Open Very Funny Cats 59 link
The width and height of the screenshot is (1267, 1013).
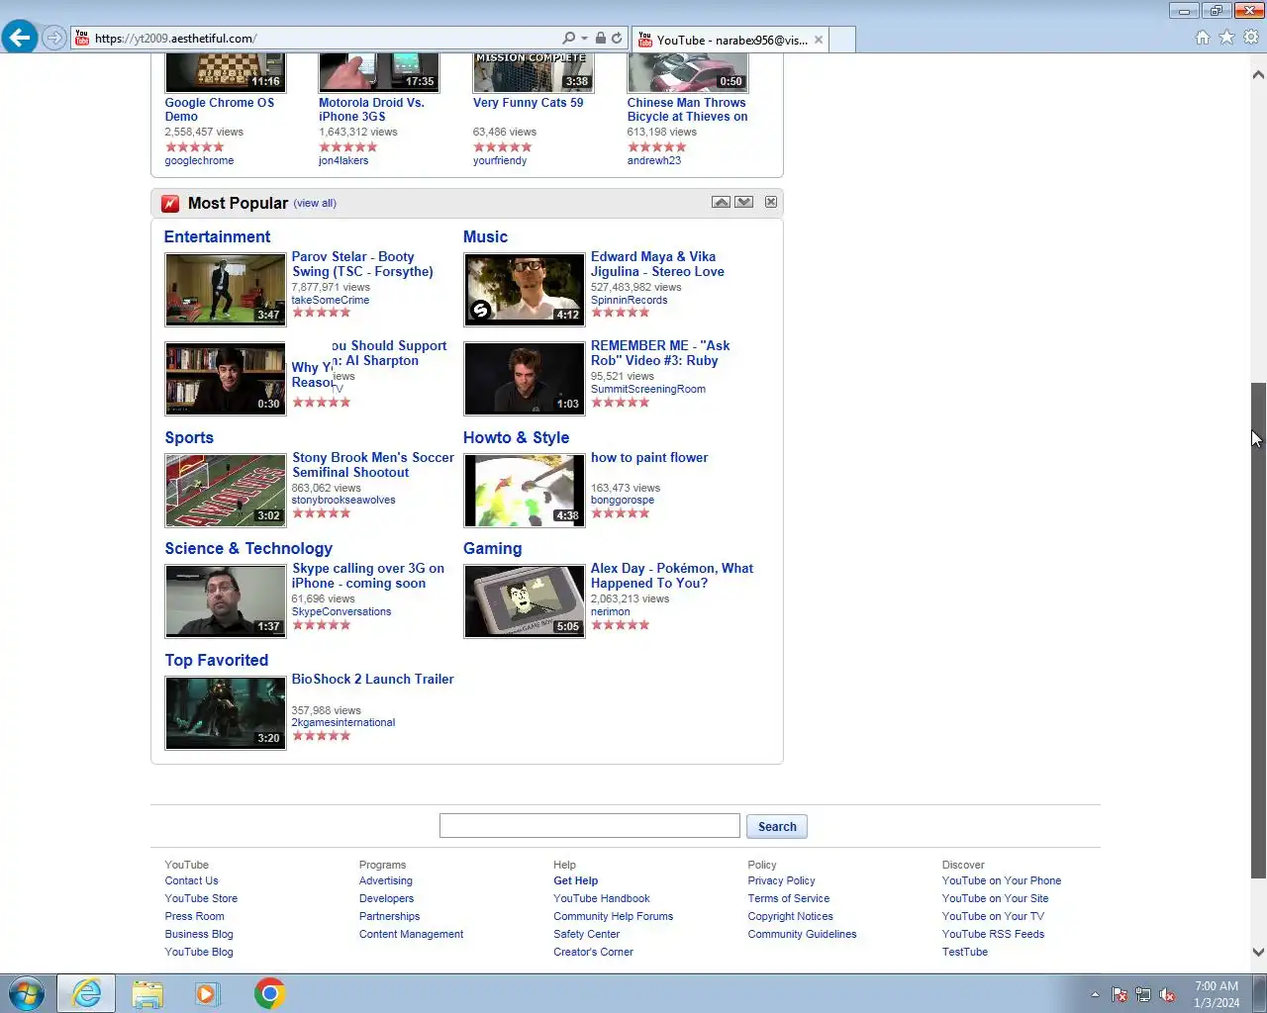[528, 102]
